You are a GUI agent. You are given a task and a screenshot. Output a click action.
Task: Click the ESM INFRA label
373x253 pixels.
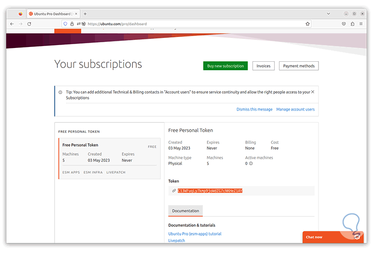tap(93, 172)
